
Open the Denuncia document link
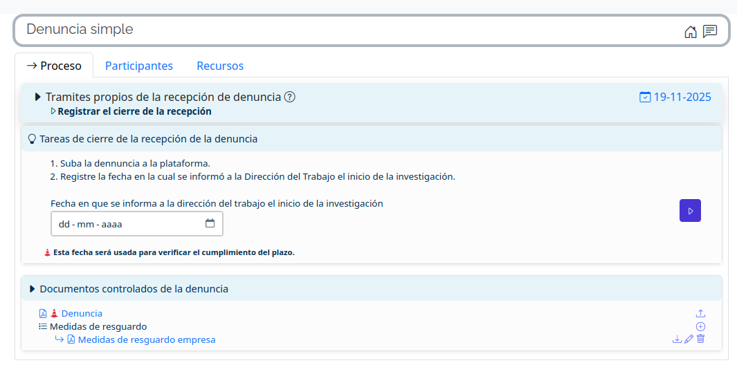point(82,313)
